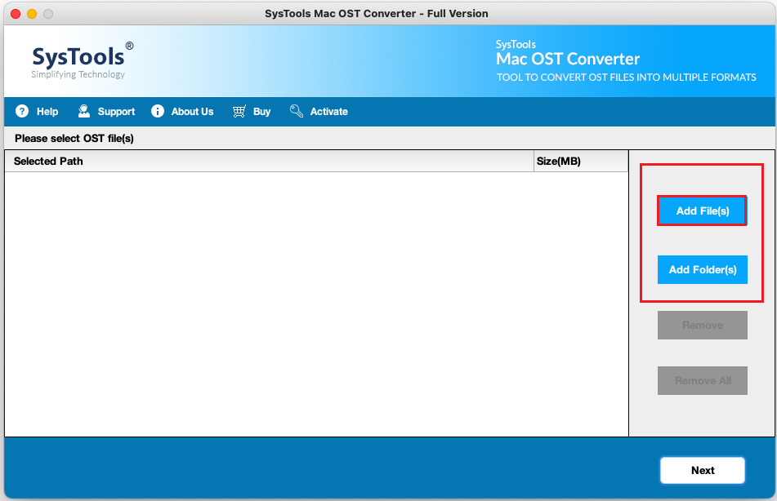
Task: Click the Help question mark icon
Action: pos(22,112)
